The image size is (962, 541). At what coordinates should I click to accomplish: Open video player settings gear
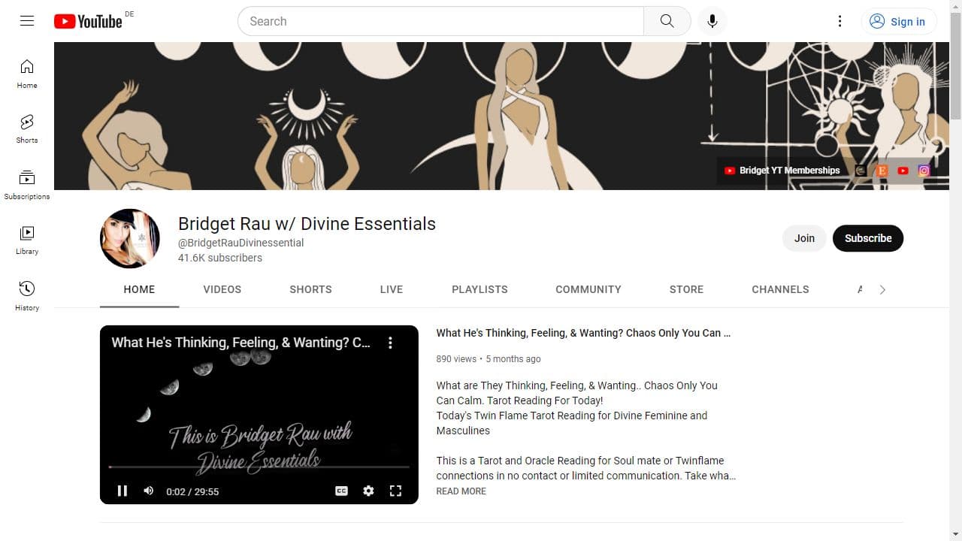[x=368, y=491]
